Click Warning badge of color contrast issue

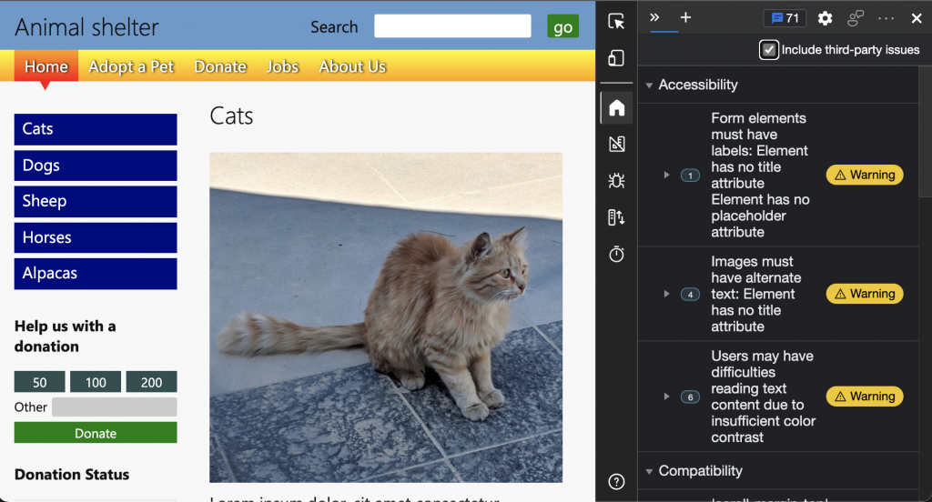(865, 397)
